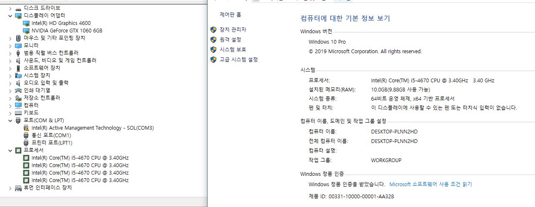The image size is (535, 207).
Task: Click the 컴퓨터 이름 value DESKTOP-PLNN2HD
Action: 394,131
